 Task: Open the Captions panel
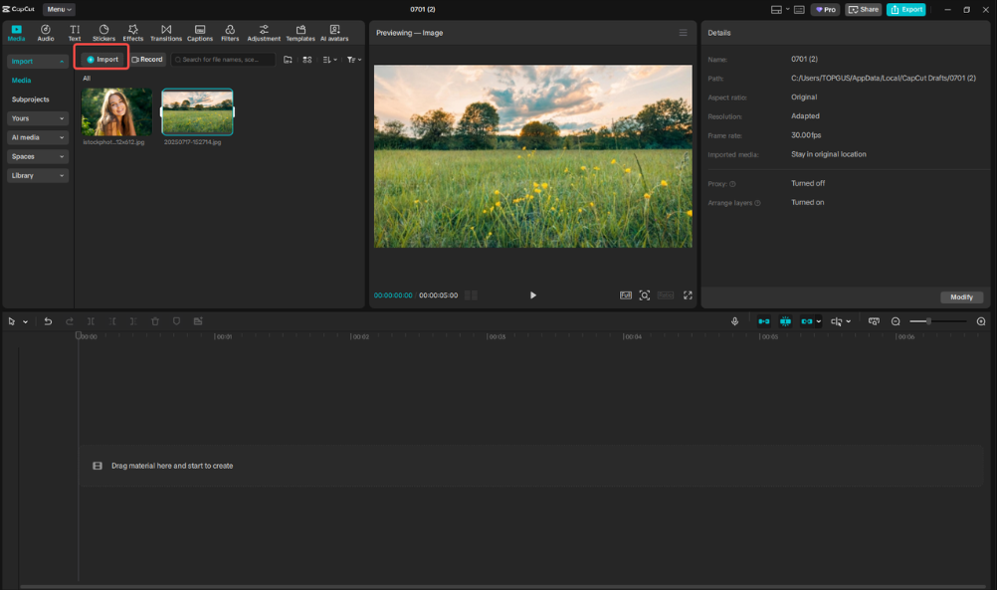[199, 32]
